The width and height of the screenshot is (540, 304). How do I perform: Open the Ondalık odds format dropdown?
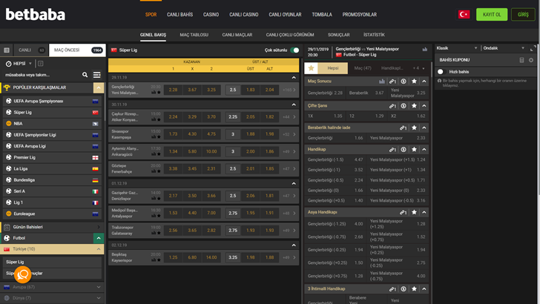[x=504, y=48]
